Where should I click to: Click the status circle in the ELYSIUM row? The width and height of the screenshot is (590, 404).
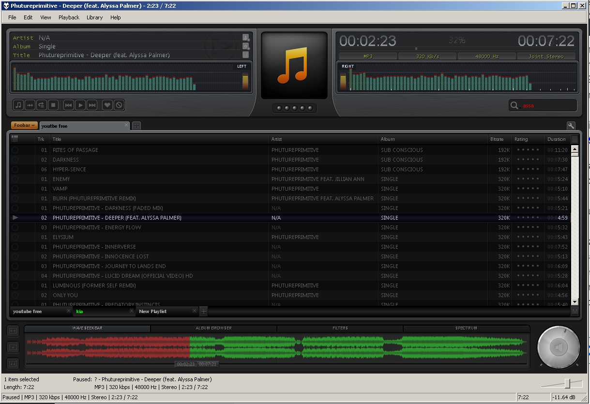tap(15, 237)
